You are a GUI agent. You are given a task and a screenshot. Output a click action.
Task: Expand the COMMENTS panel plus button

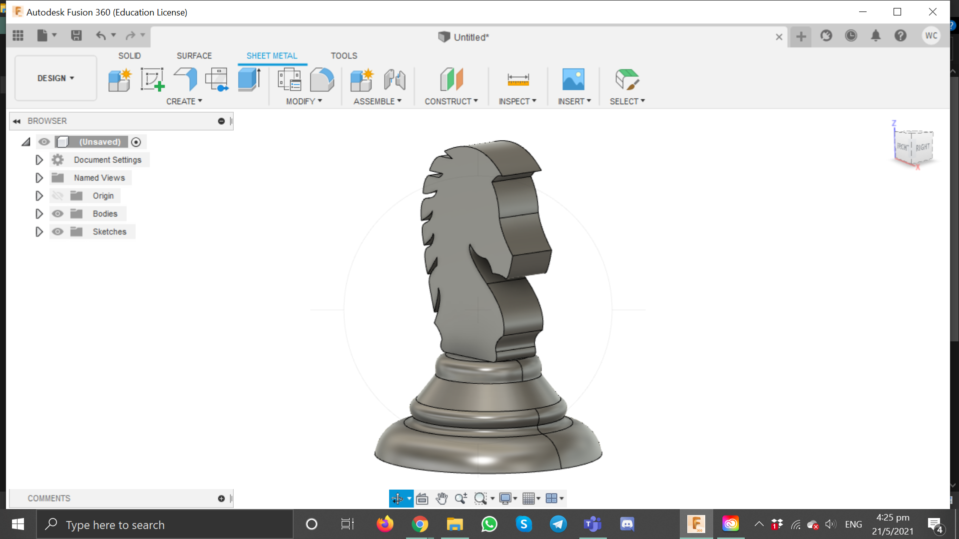pyautogui.click(x=221, y=499)
